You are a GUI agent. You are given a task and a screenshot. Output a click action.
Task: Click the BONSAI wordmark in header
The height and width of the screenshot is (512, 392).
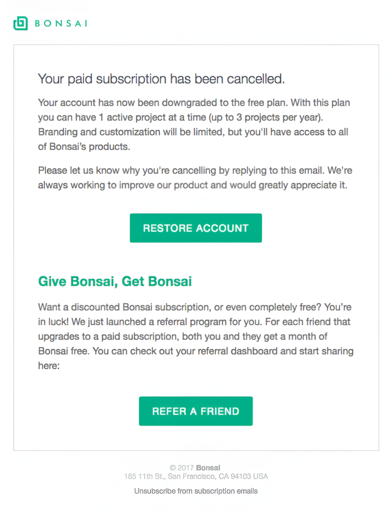point(60,23)
